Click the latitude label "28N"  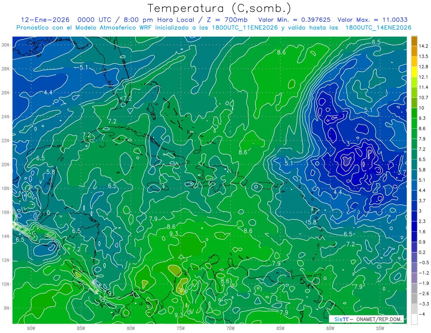[6, 69]
